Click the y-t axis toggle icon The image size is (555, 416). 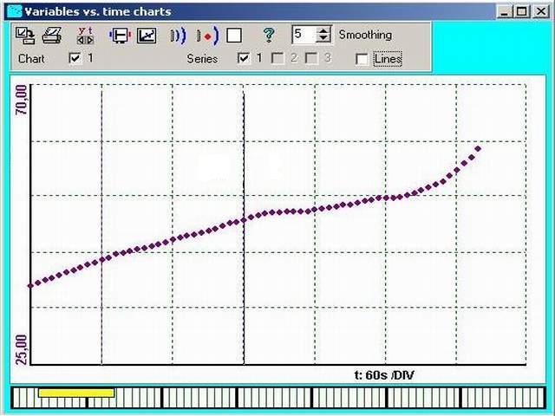(85, 36)
